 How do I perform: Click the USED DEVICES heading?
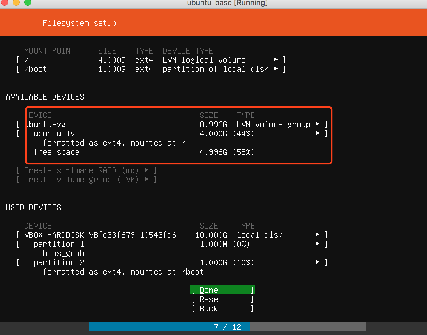(x=33, y=207)
